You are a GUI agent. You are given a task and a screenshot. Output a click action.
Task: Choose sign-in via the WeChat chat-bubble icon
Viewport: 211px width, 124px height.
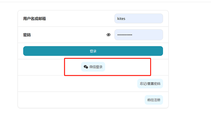pos(86,67)
